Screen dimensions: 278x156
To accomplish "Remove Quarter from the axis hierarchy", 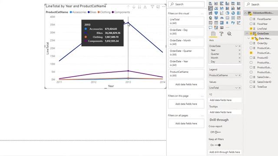I will tap(239, 54).
